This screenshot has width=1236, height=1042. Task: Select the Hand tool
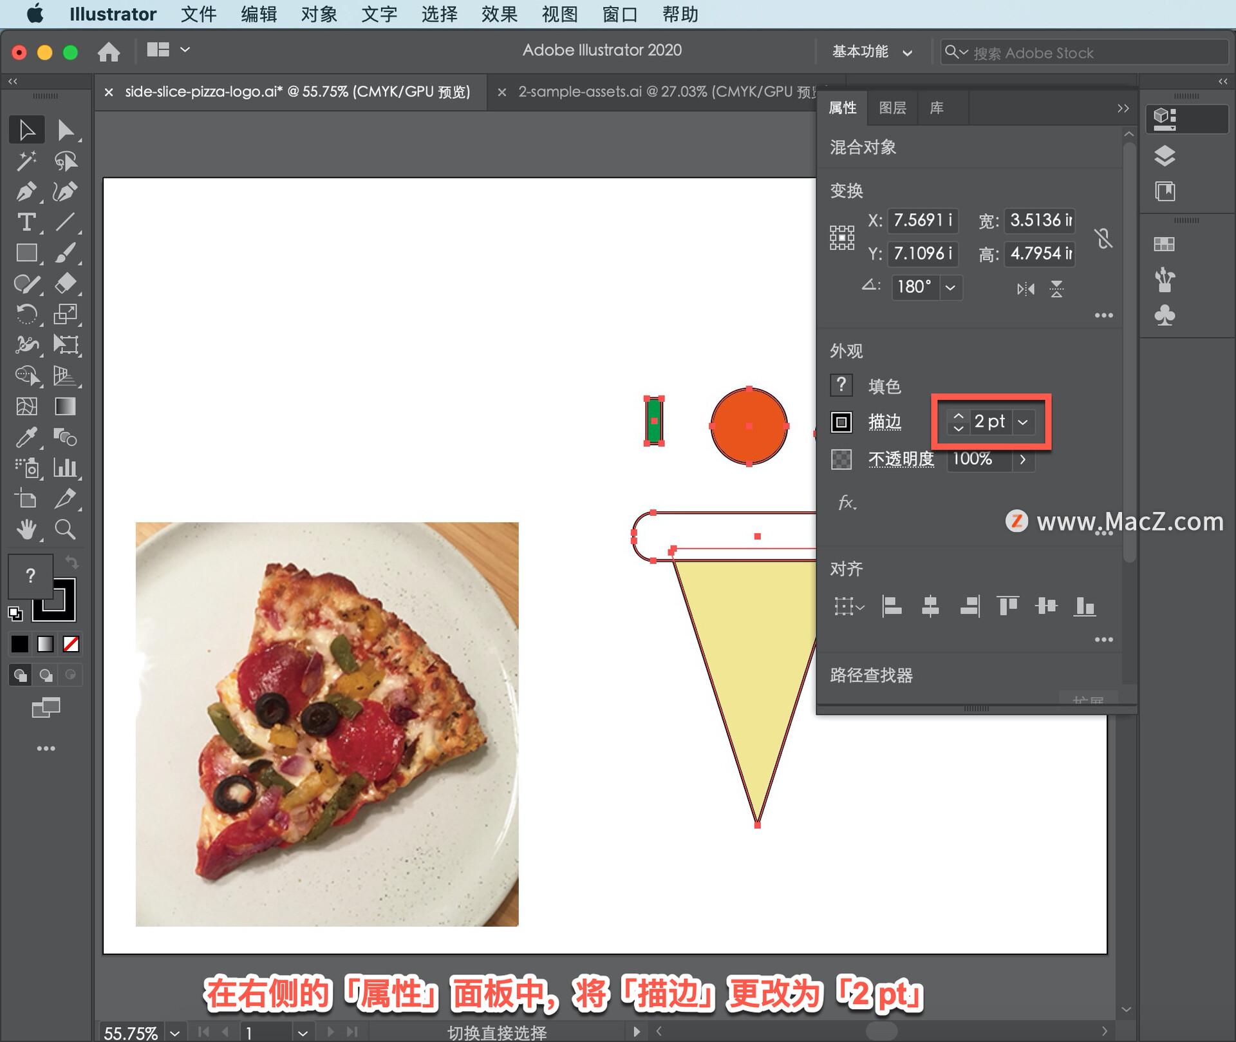pyautogui.click(x=26, y=529)
